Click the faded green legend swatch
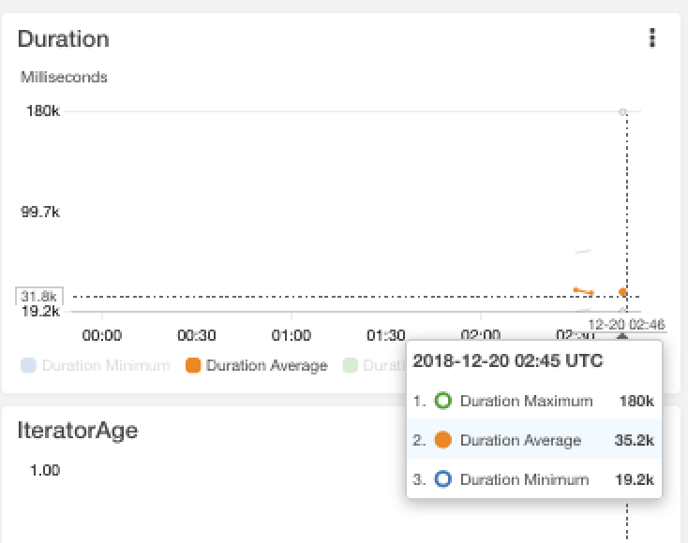This screenshot has width=688, height=543. point(351,366)
